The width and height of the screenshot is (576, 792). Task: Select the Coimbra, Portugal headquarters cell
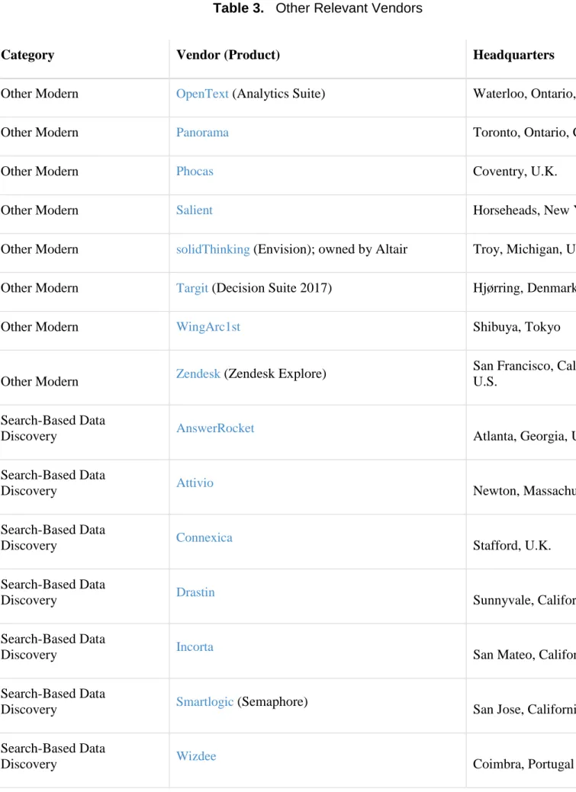(x=523, y=765)
